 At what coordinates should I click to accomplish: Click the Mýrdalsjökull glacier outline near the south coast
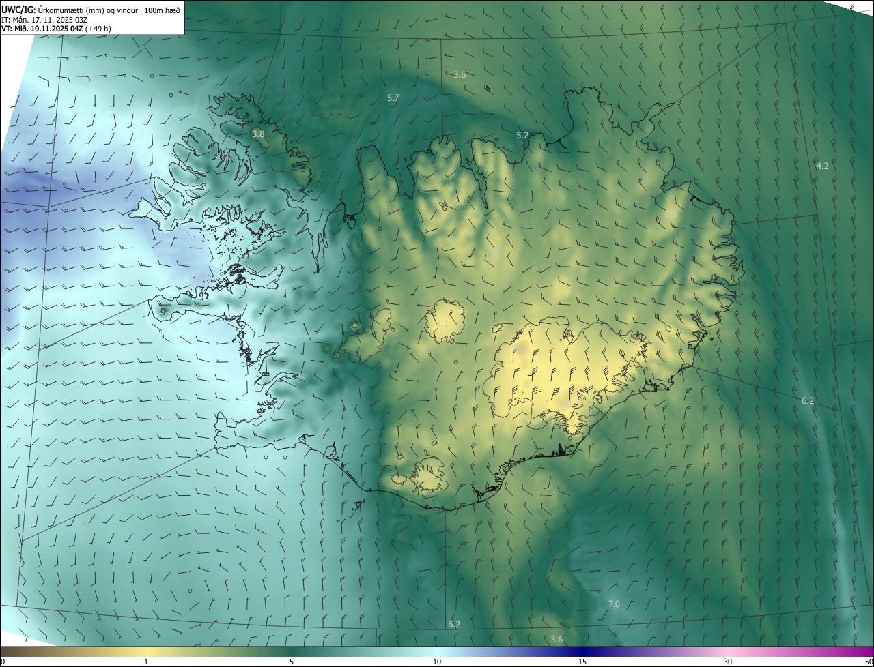428,475
